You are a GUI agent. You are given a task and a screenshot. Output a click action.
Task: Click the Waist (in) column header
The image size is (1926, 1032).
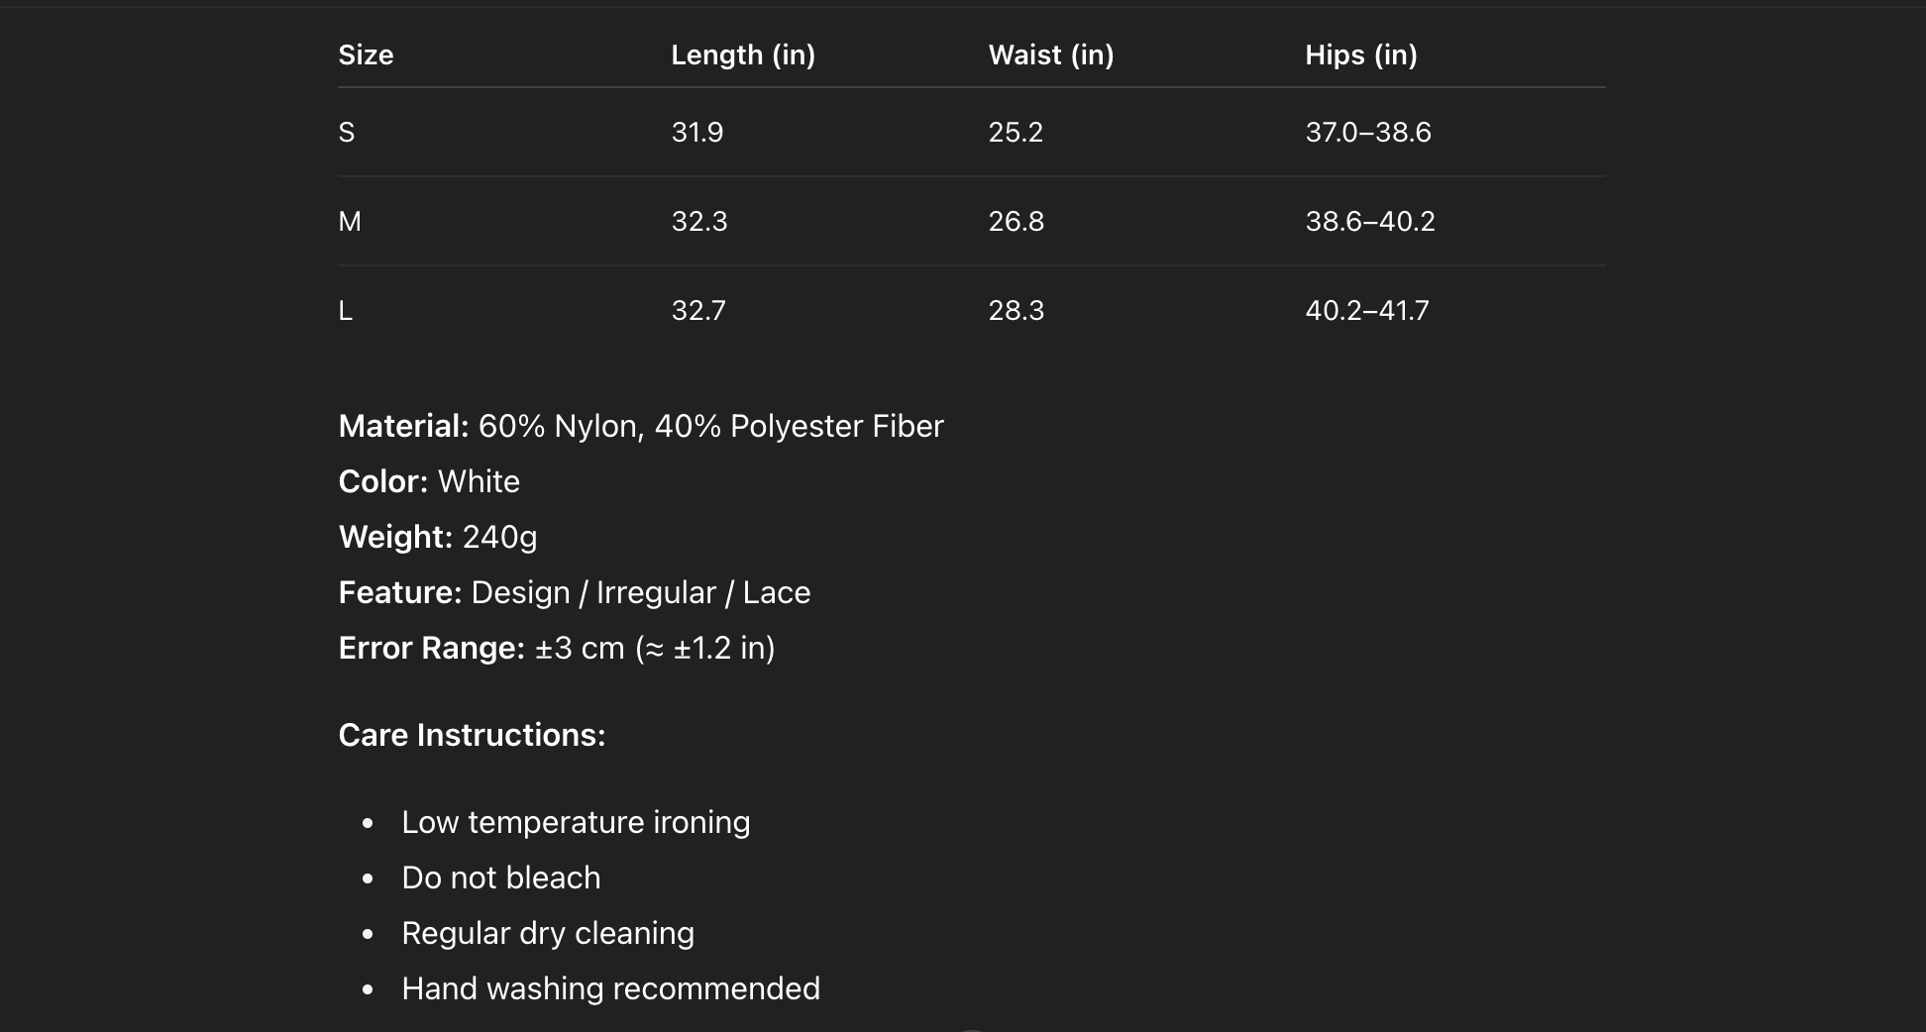1050,55
